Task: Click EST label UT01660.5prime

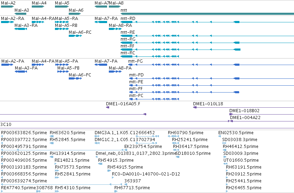Action: click(241, 161)
